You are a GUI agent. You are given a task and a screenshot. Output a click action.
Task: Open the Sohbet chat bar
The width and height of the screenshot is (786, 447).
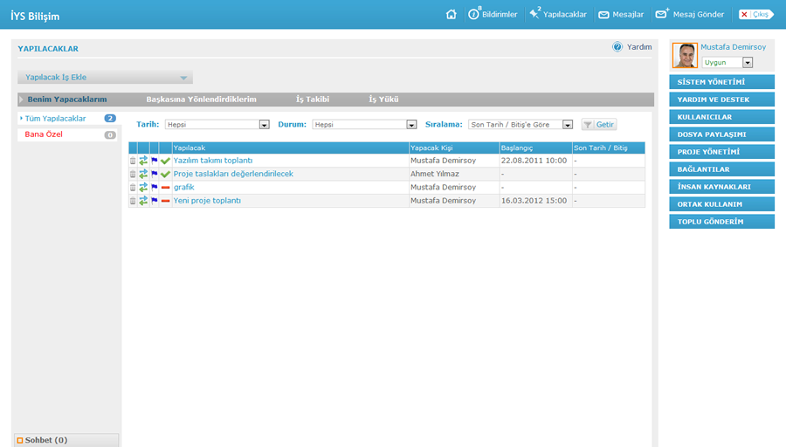pos(43,440)
